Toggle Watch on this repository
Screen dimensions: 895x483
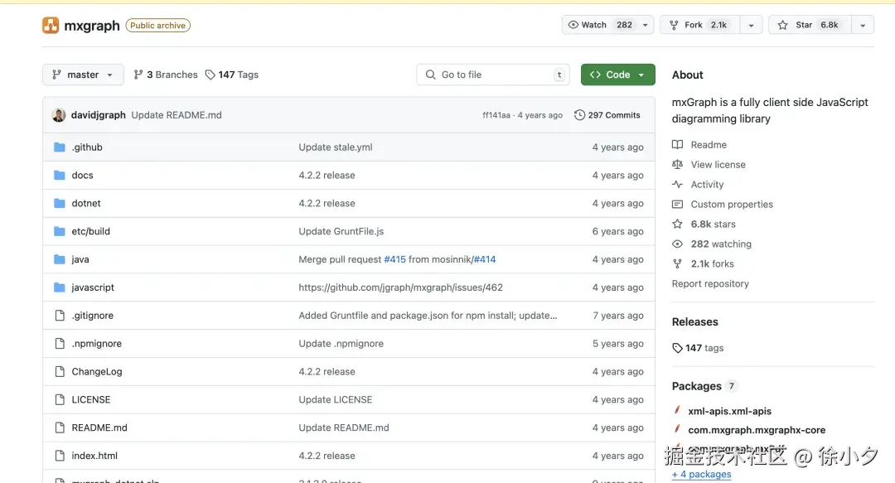coord(588,26)
